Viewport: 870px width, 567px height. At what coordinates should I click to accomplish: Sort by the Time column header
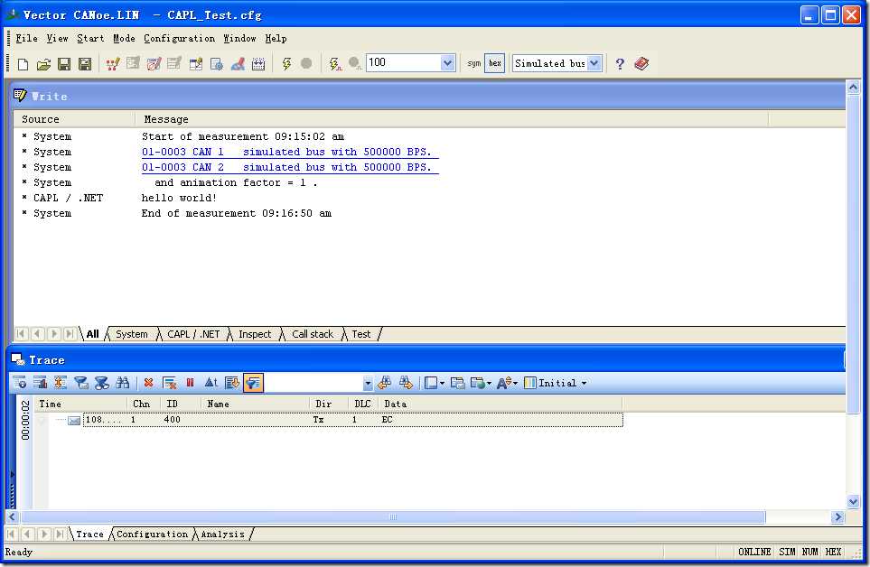81,404
